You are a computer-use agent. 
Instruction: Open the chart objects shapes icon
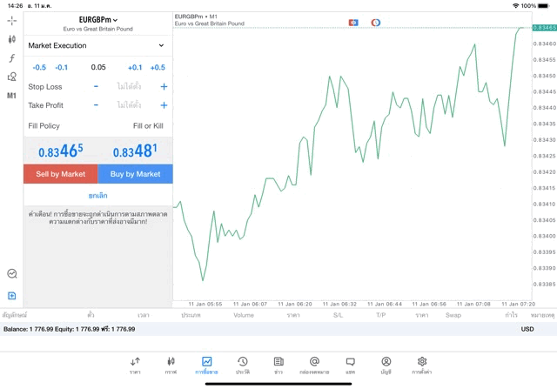click(11, 77)
